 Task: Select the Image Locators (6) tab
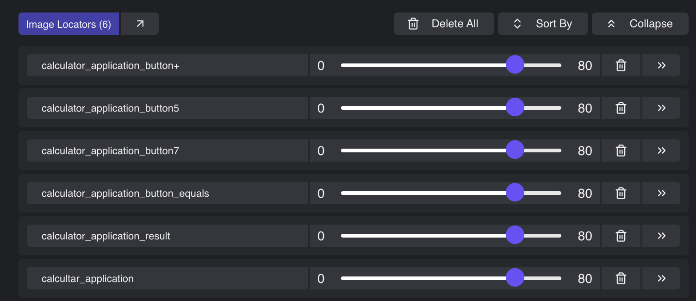click(68, 24)
